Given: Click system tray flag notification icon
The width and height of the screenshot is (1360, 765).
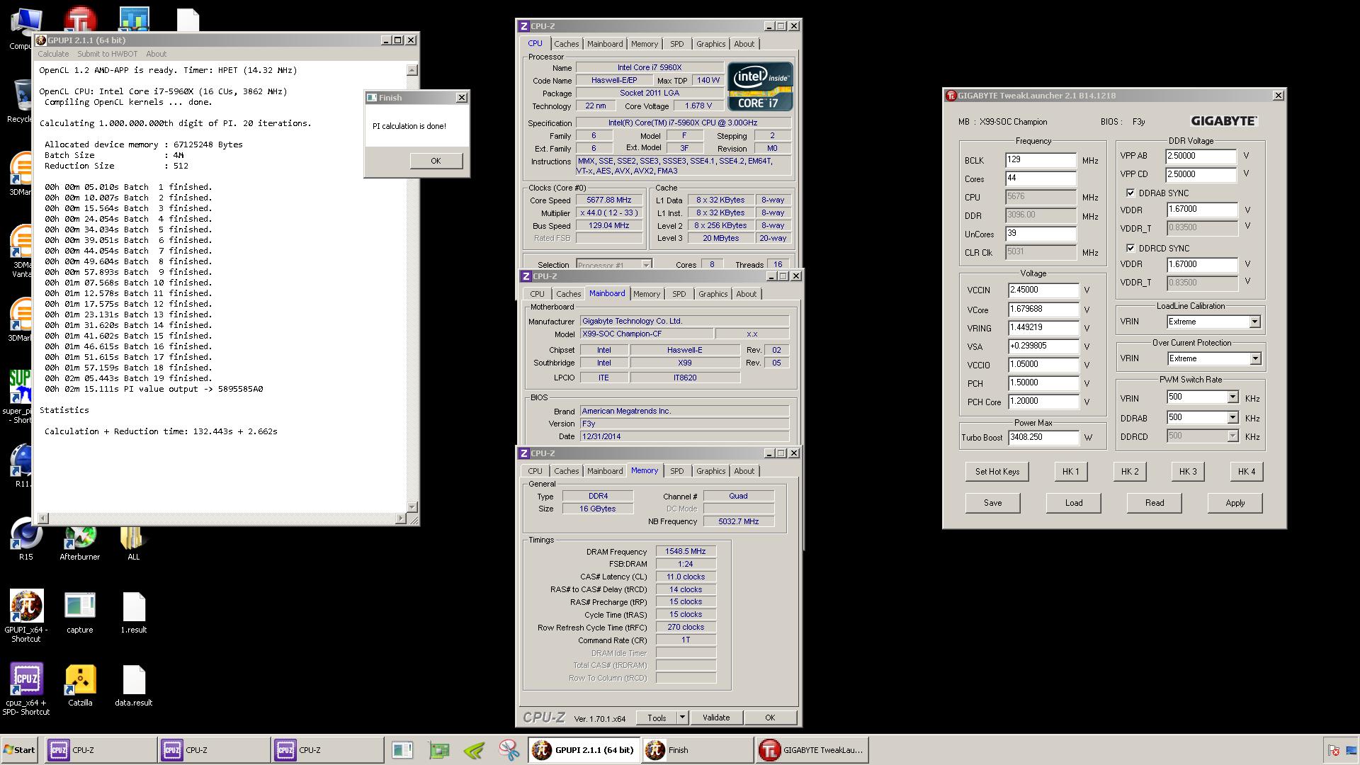Looking at the screenshot, I should (x=1334, y=750).
